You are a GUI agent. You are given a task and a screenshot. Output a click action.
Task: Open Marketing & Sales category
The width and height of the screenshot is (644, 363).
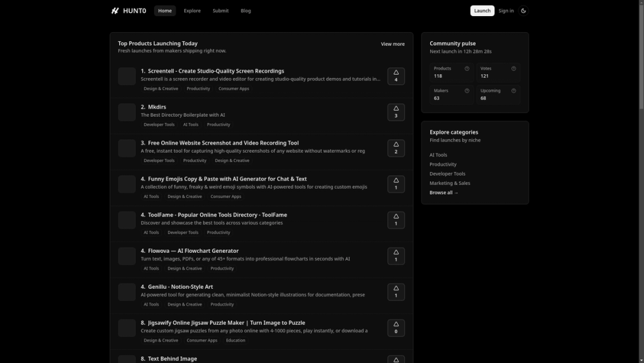[450, 183]
